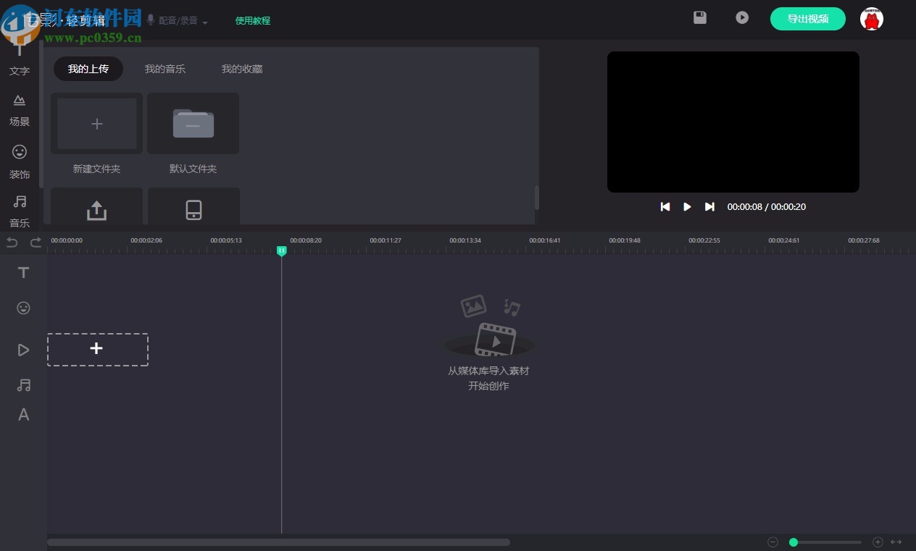This screenshot has height=551, width=916.
Task: Click timeline ruler at 00:00:13:34
Action: [465, 240]
